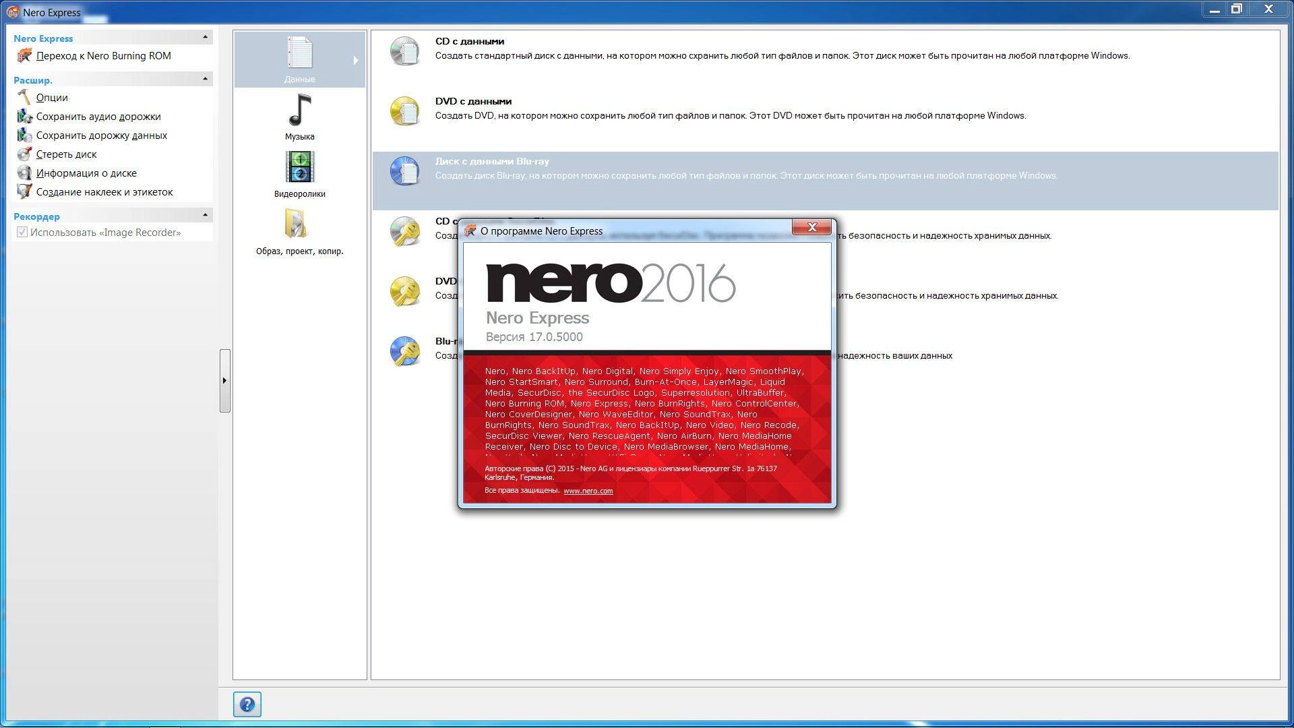
Task: Open Переход к Nero Burning ROM link
Action: click(x=104, y=56)
